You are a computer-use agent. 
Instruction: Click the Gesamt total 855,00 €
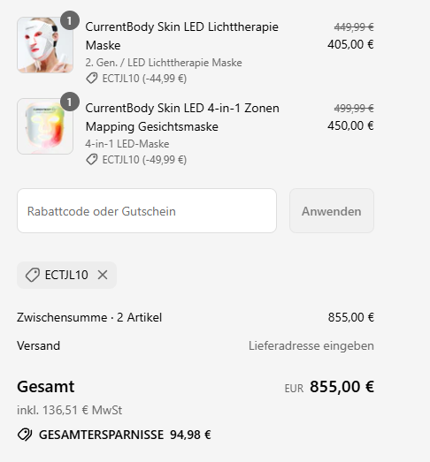(342, 387)
